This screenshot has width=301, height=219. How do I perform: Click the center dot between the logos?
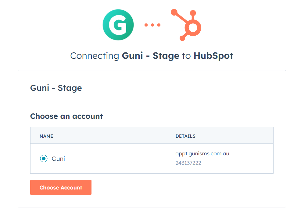point(152,25)
